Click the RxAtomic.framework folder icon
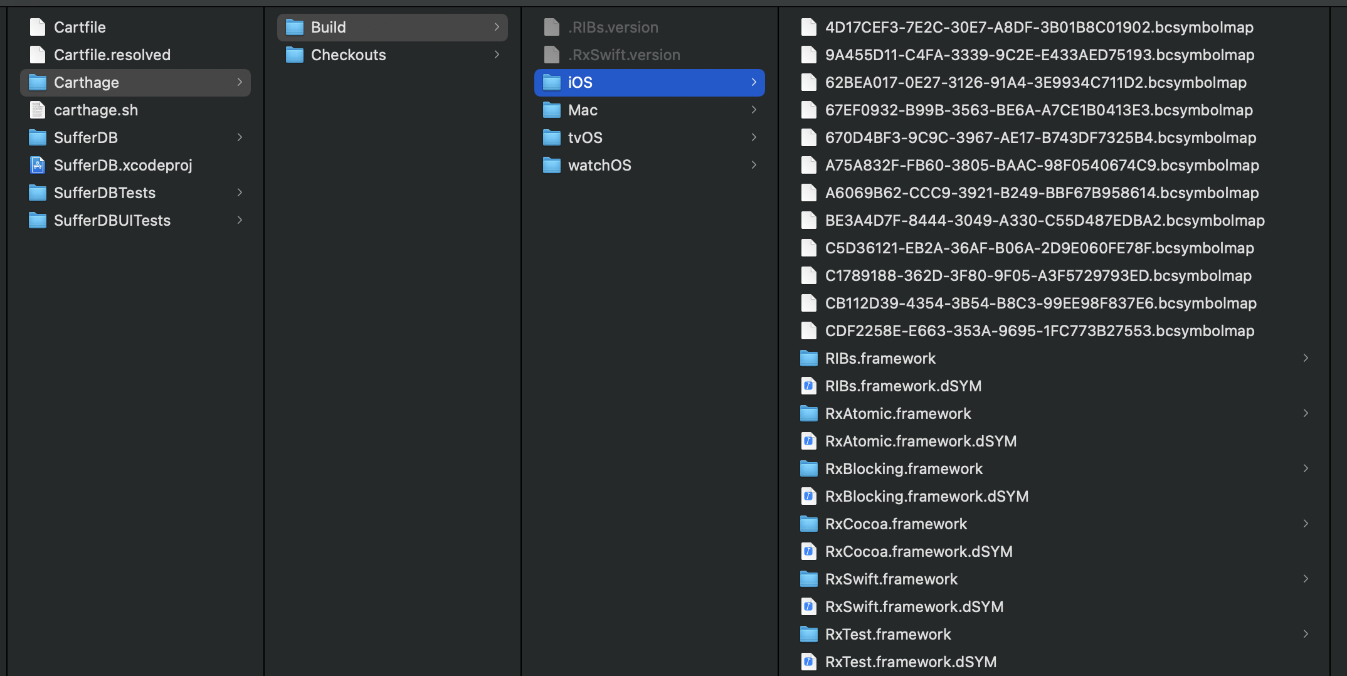This screenshot has width=1347, height=676. click(809, 413)
